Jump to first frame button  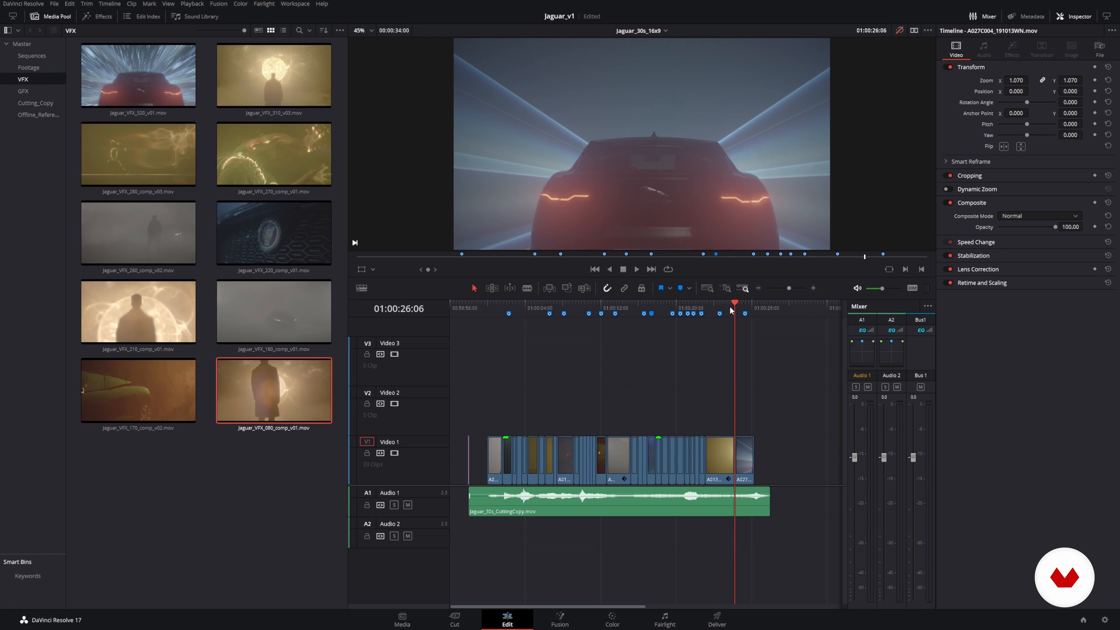(x=595, y=269)
